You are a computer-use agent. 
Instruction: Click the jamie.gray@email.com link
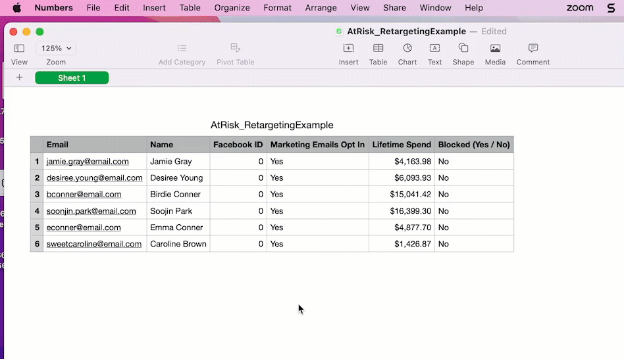(88, 162)
